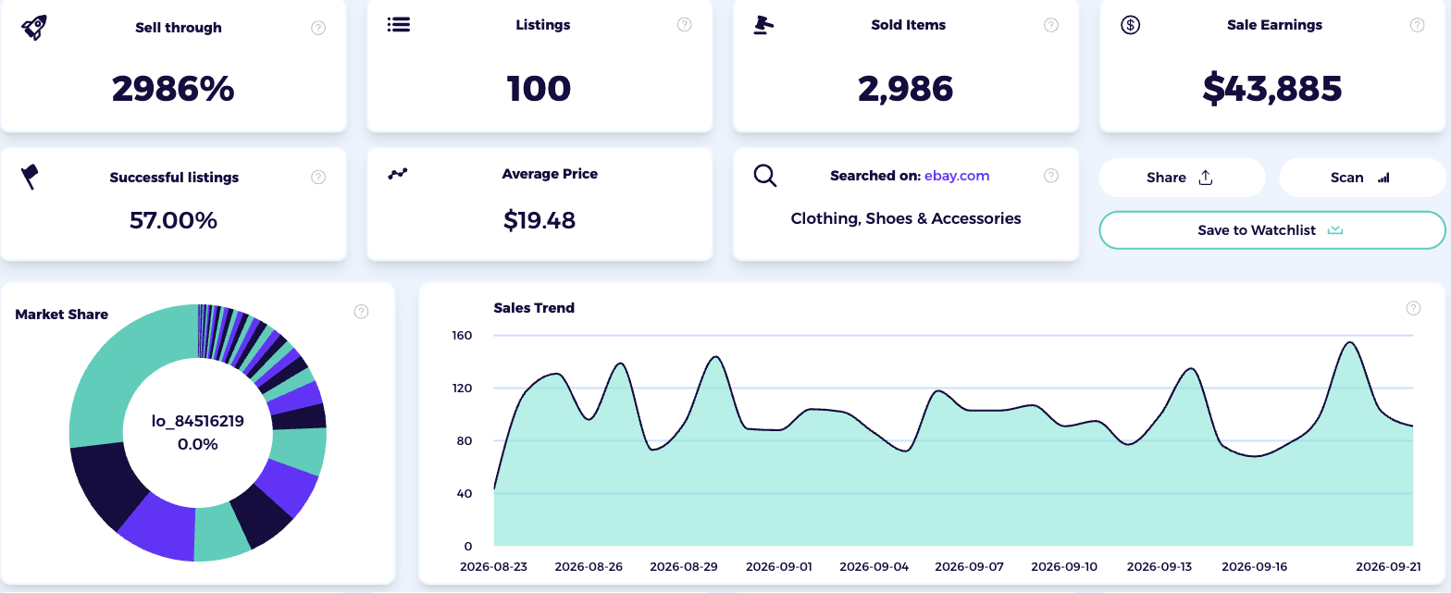The image size is (1451, 593).
Task: Open the help tooltip for Sell through
Action: coord(318,28)
